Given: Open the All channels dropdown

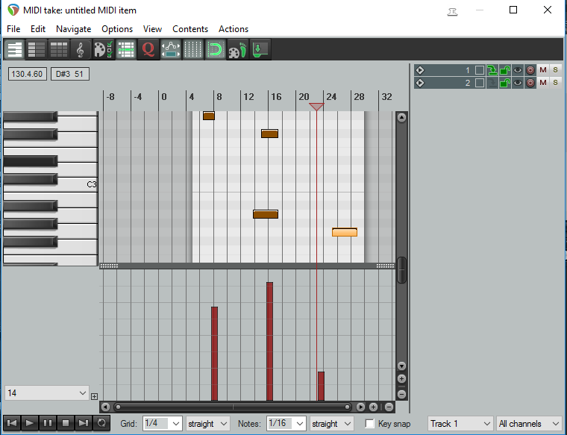Looking at the screenshot, I should 529,423.
